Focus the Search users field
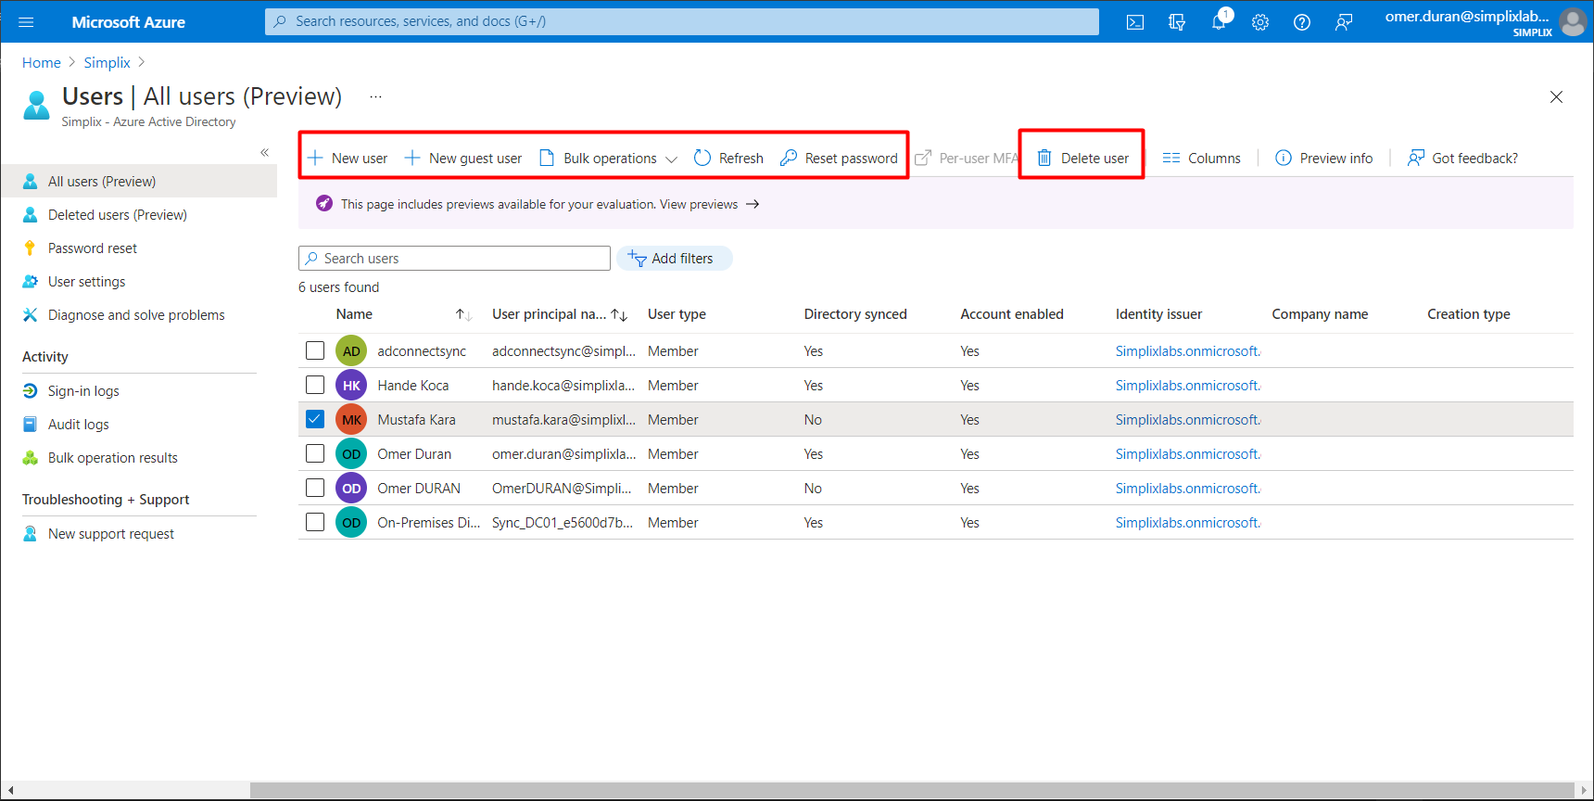1594x801 pixels. click(x=454, y=259)
